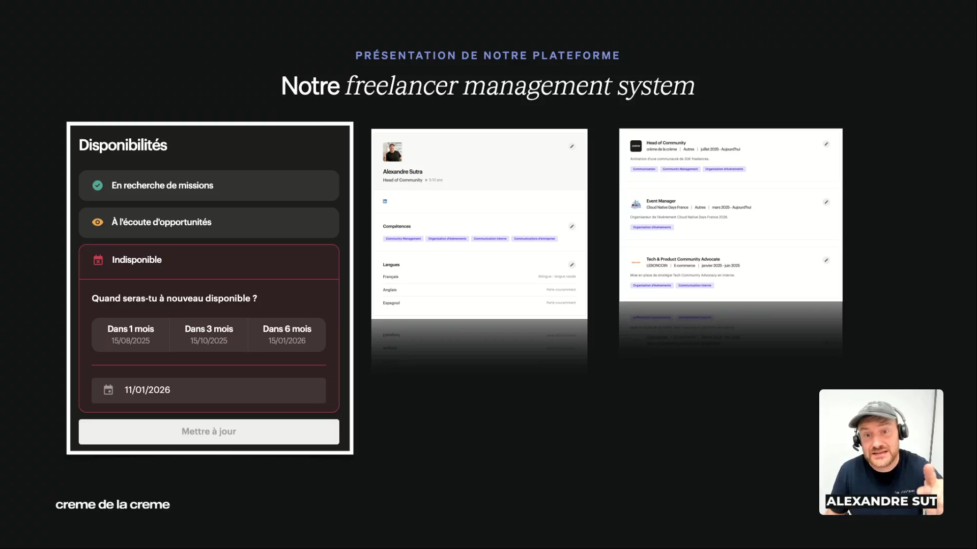
Task: Click the crème de la crème company logo
Action: [636, 146]
